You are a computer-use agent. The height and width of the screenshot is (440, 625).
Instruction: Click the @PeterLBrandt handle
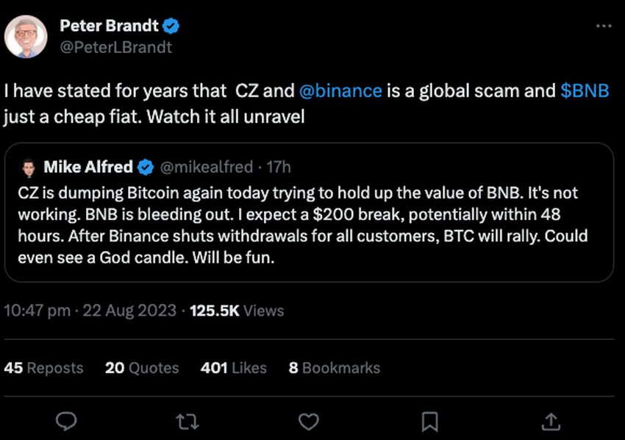[x=117, y=47]
